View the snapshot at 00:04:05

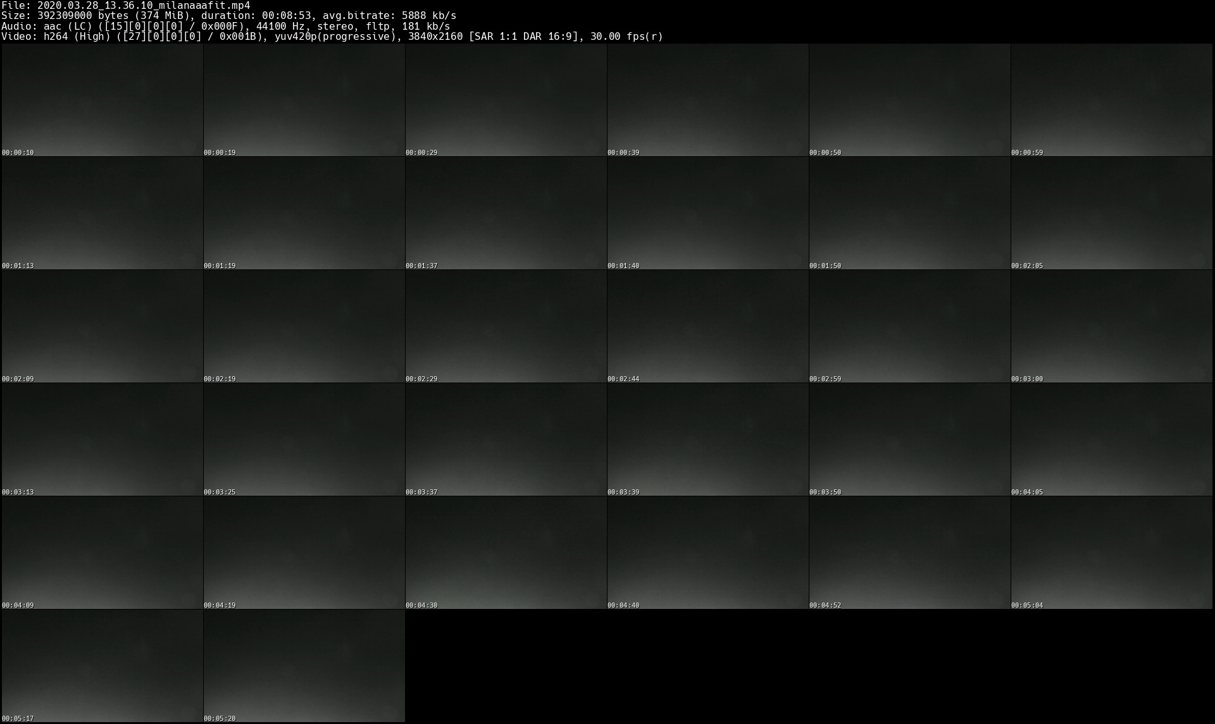(1111, 439)
